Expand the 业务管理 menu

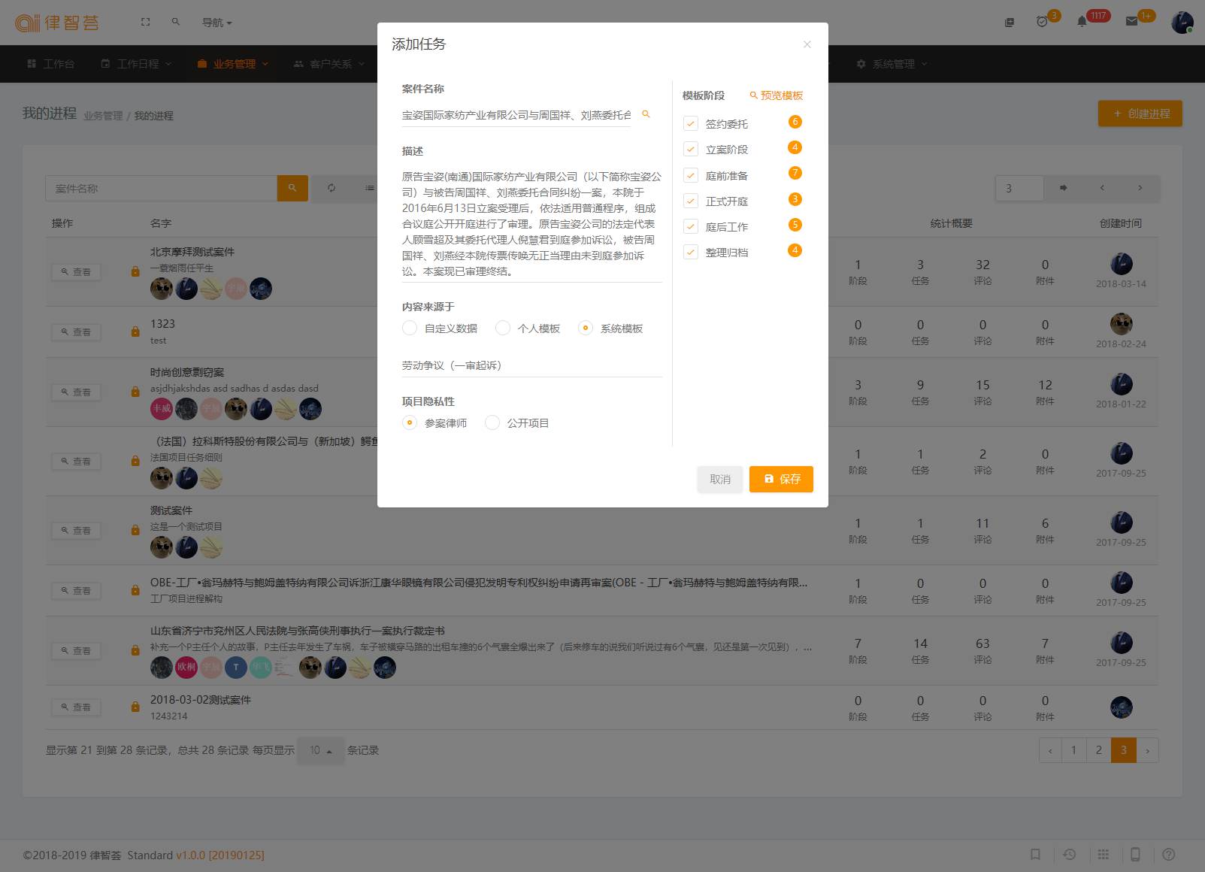tap(233, 64)
